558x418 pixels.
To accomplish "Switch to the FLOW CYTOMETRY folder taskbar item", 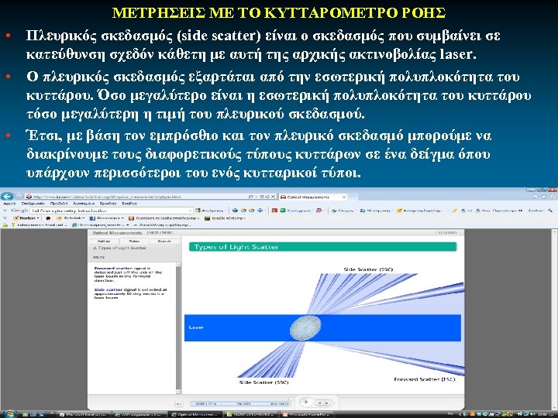I will point(250,414).
